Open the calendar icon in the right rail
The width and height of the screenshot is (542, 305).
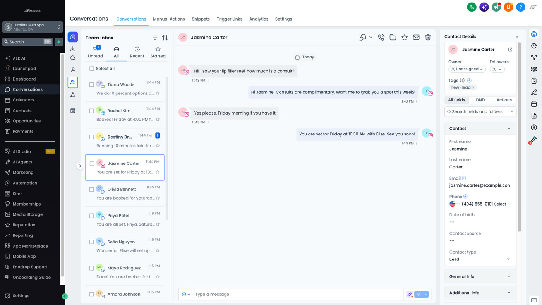point(534,104)
